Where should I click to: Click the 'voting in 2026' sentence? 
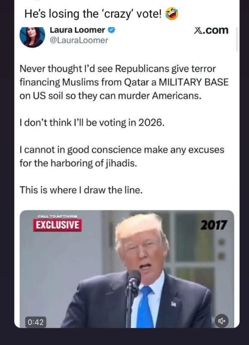point(92,123)
